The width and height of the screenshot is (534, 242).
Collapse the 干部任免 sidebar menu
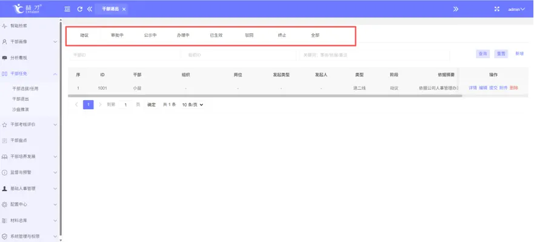(x=30, y=73)
